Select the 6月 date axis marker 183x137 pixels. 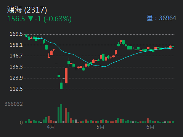pos(150,127)
